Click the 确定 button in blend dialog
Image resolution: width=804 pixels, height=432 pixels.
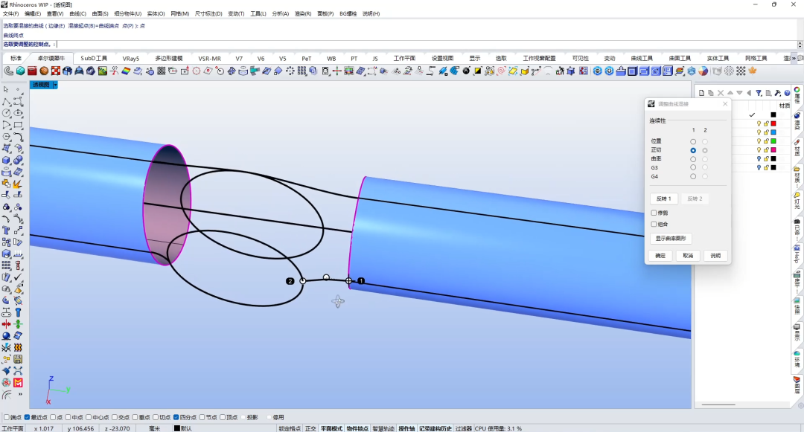coord(660,256)
